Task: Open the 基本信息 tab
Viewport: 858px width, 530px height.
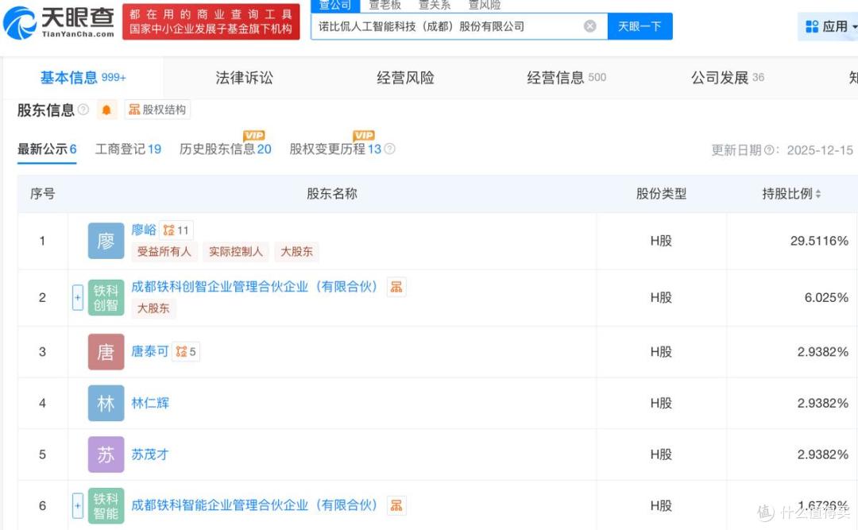Action: (x=83, y=78)
